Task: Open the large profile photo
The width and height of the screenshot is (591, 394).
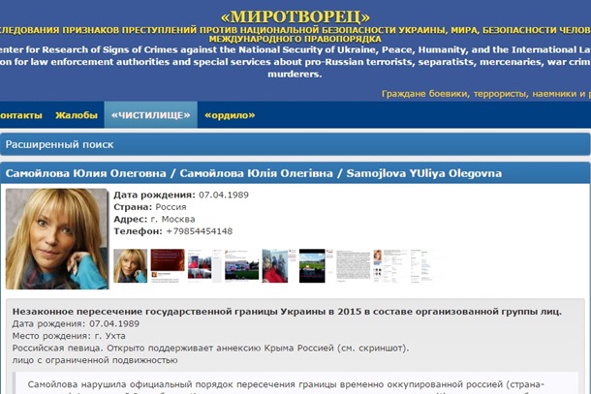Action: click(57, 238)
